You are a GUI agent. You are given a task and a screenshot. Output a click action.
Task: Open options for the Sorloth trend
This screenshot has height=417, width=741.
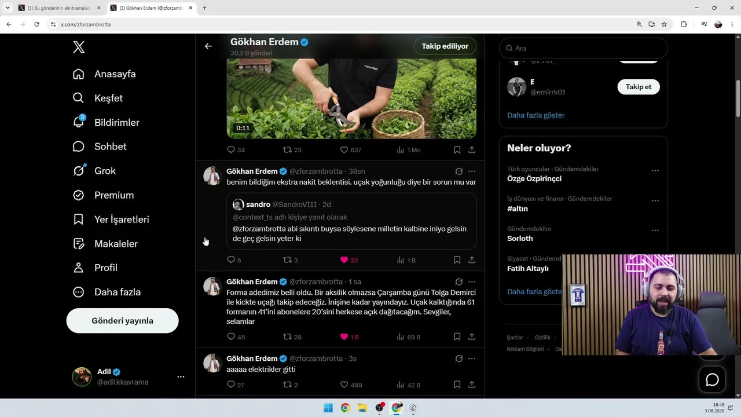coord(655,231)
